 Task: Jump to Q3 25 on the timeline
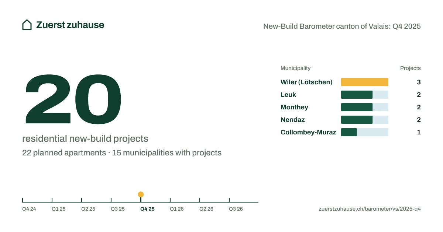118,209
